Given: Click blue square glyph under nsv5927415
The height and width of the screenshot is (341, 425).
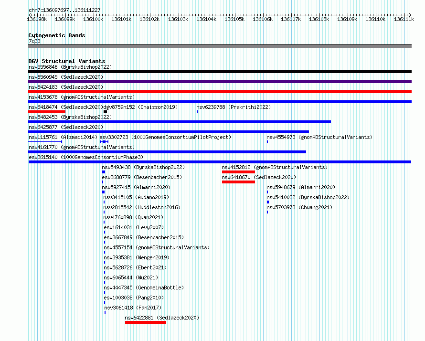Looking at the screenshot, I should coord(103,192).
